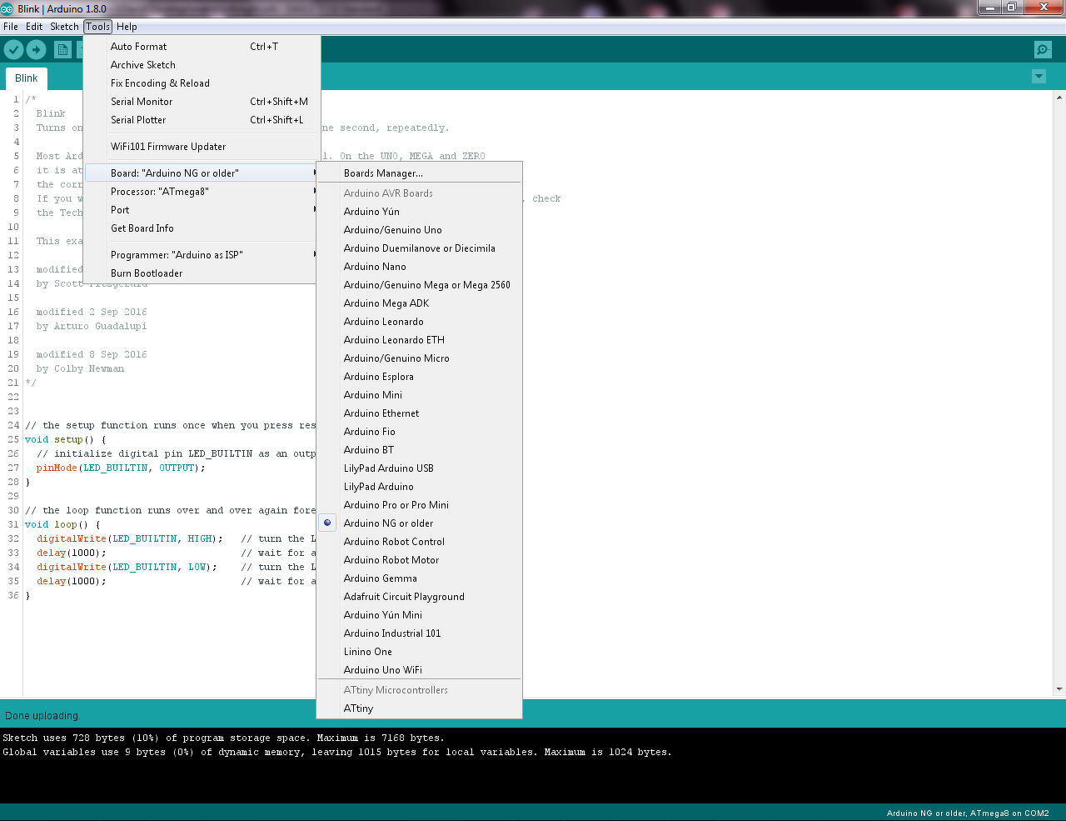Select Arduino Robot Motor
1066x821 pixels.
(x=420, y=560)
